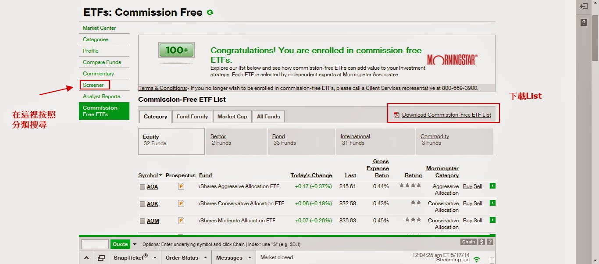This screenshot has width=599, height=264.
Task: Open Categories in the left sidebar
Action: pyautogui.click(x=96, y=39)
